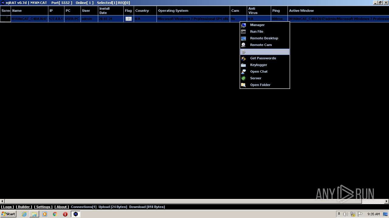This screenshot has height=218, width=389.
Task: Click the client screen thumbnail in the first row
Action: [x=5, y=19]
